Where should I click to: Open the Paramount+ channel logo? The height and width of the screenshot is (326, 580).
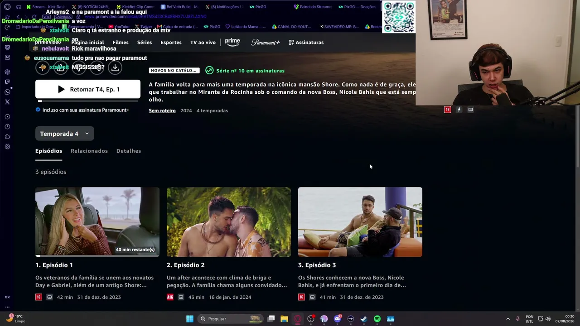point(266,42)
